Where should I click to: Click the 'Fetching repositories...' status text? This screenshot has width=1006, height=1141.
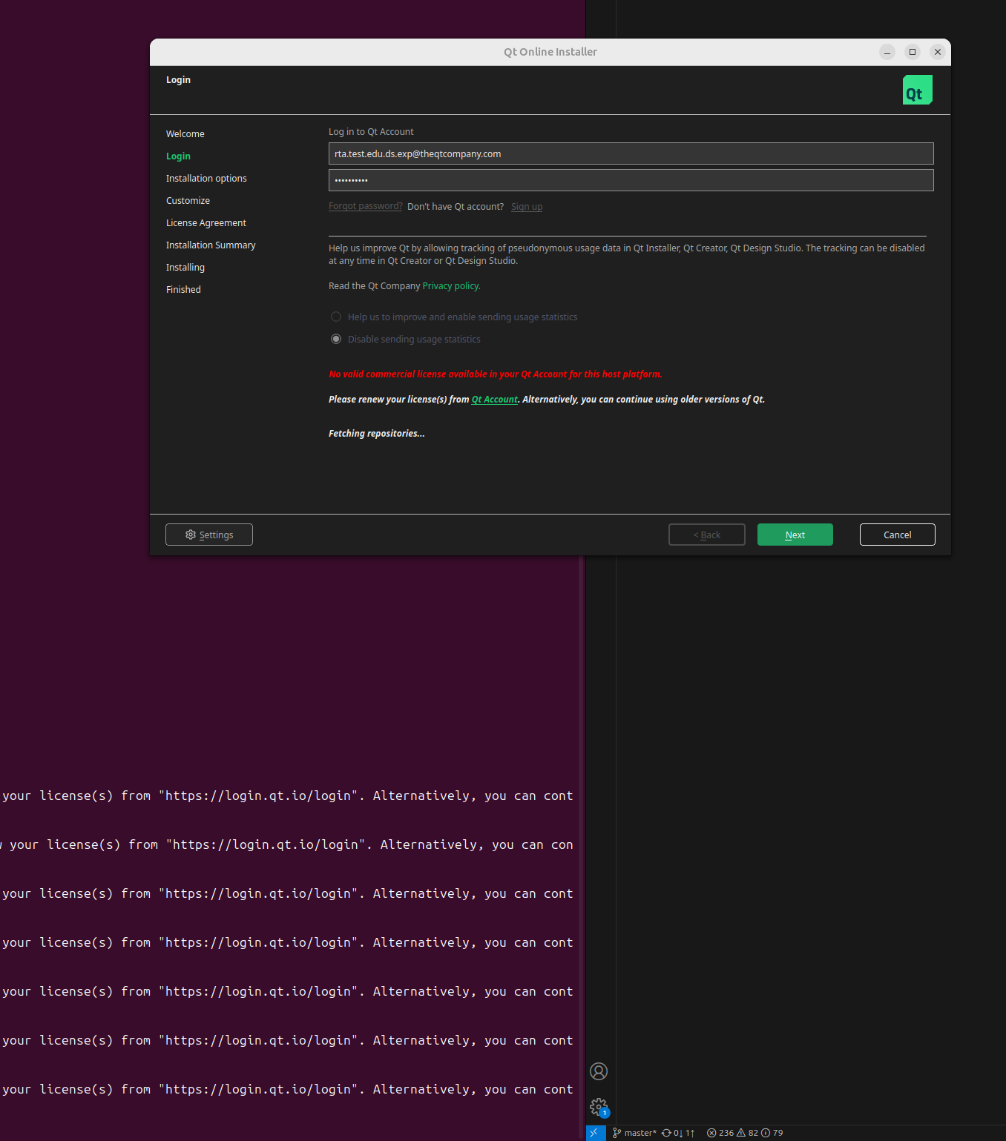click(377, 434)
